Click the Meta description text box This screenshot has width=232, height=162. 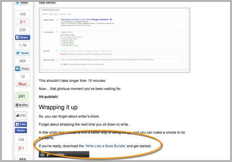tap(122, 60)
